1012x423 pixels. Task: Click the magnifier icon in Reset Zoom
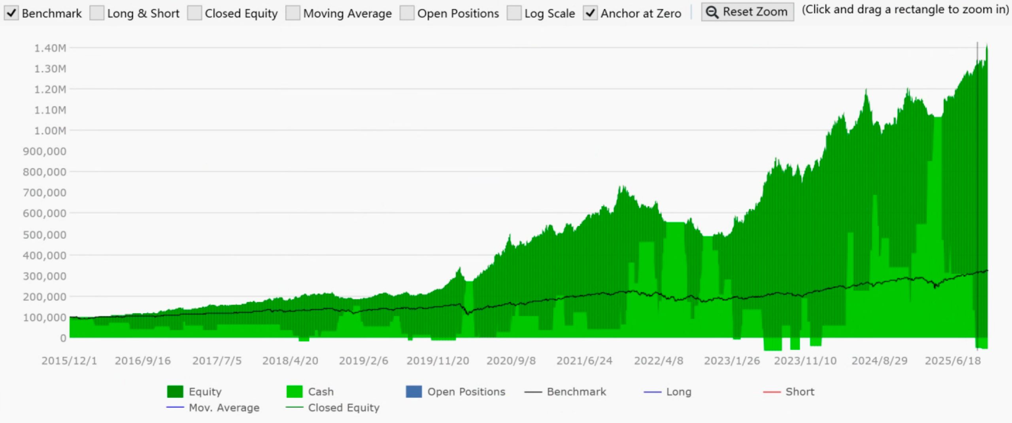[712, 12]
